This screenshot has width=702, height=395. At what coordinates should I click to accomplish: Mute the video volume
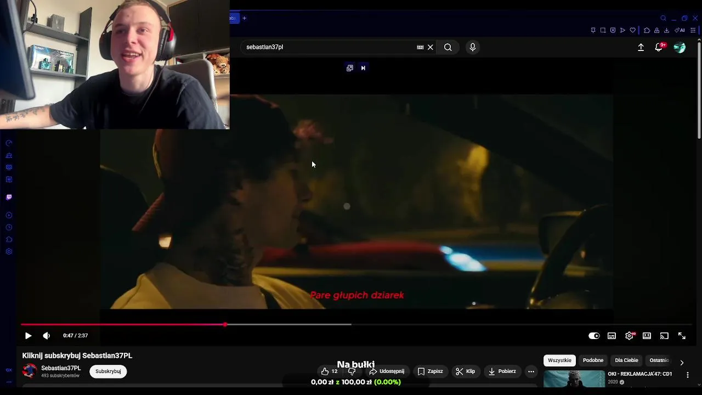(x=46, y=336)
